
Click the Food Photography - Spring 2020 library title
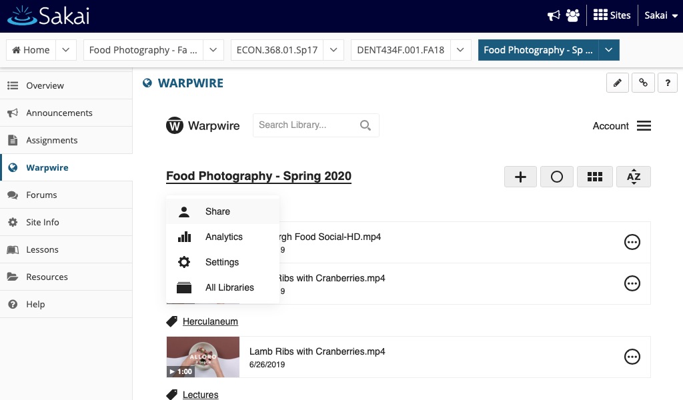click(x=259, y=176)
